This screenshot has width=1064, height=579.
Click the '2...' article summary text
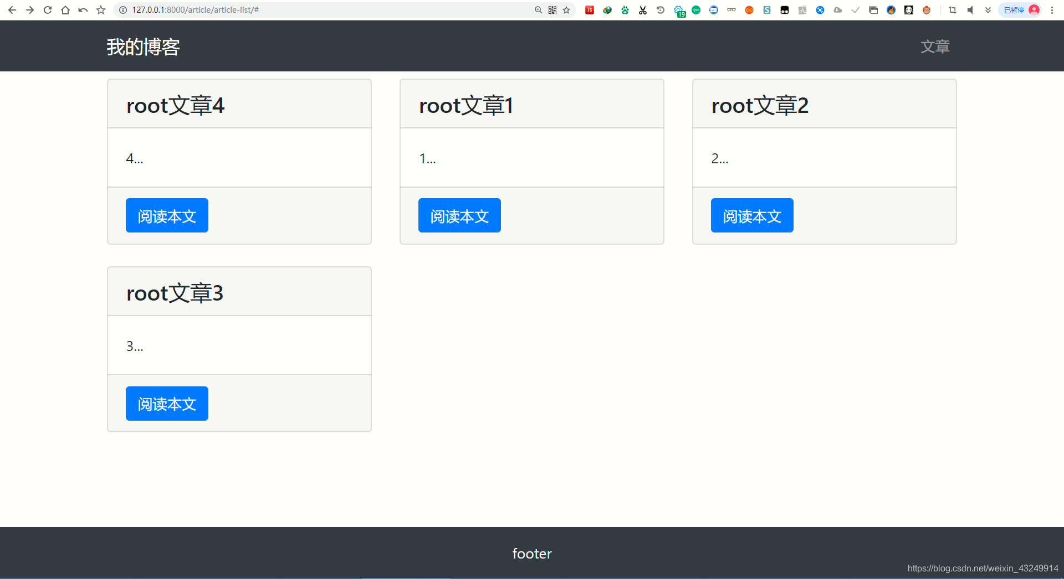click(x=720, y=158)
